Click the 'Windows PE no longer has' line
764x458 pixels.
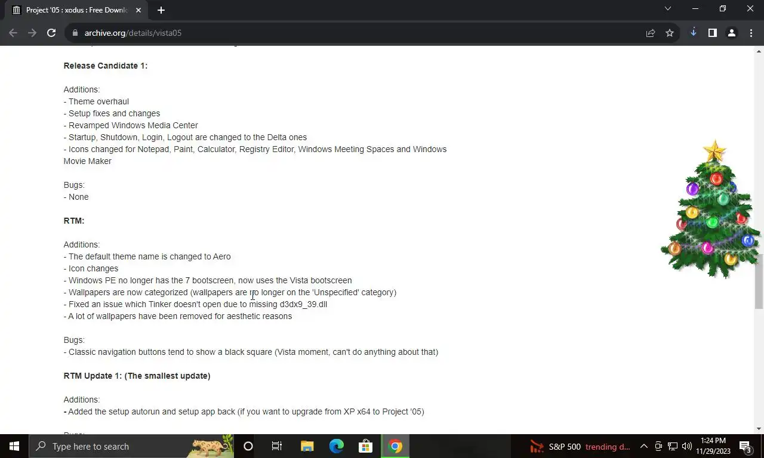(208, 280)
